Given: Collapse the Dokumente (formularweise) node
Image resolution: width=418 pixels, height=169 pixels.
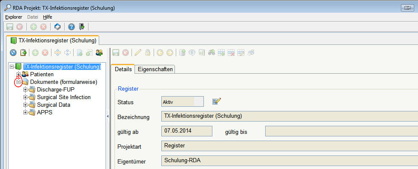Looking at the screenshot, I should click(x=18, y=82).
